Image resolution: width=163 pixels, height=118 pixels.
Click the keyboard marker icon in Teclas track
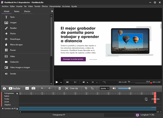click(x=146, y=99)
